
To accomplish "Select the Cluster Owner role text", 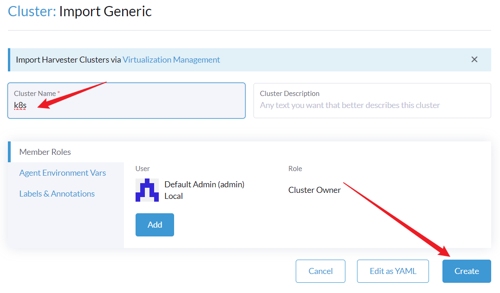I will coord(314,190).
